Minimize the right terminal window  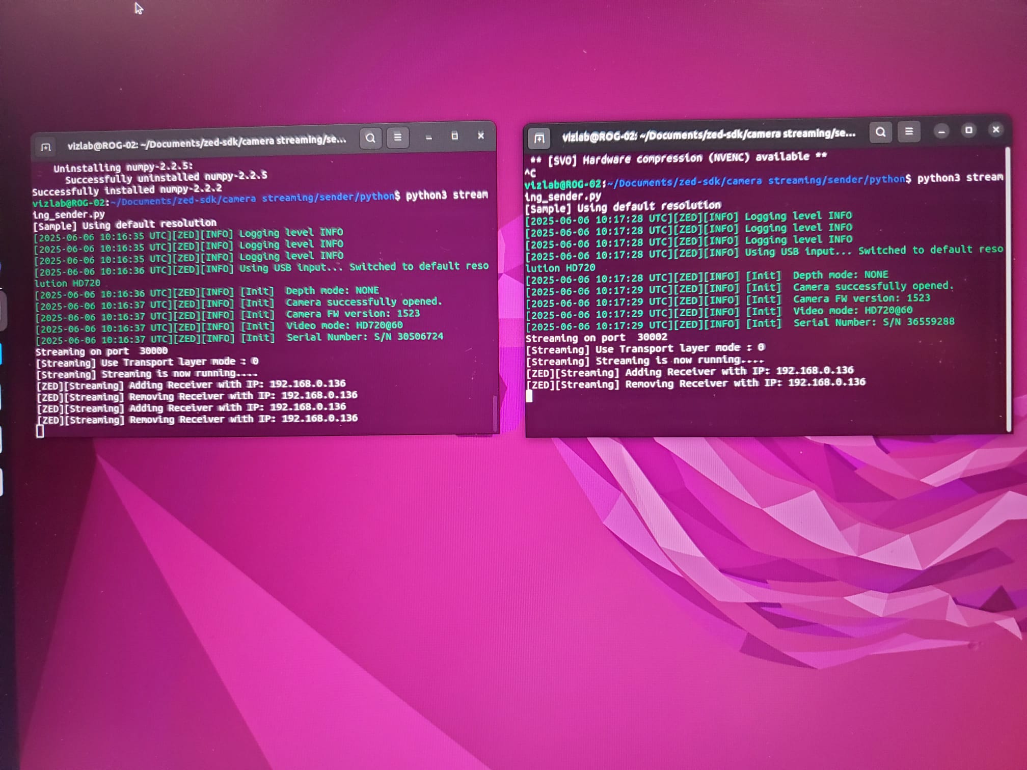[x=941, y=132]
